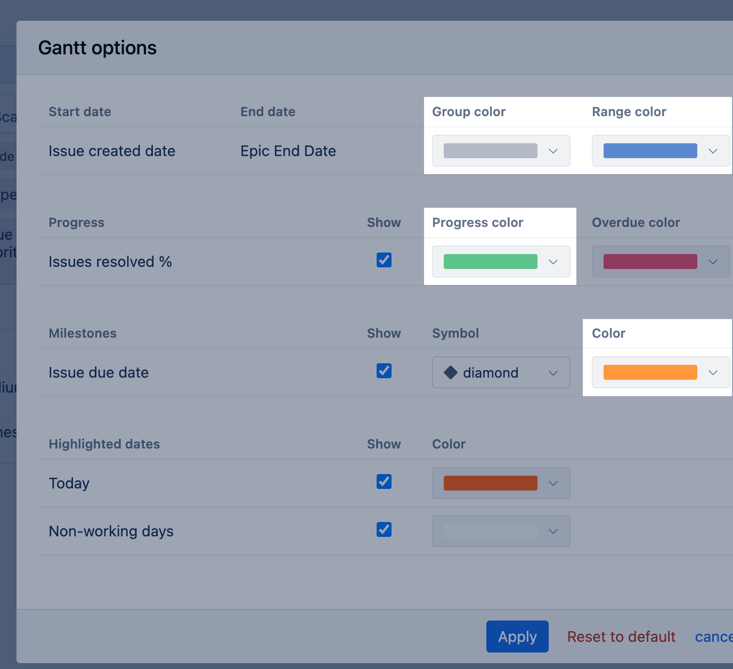Image resolution: width=733 pixels, height=669 pixels.
Task: Click the Epic End Date value
Action: [288, 151]
